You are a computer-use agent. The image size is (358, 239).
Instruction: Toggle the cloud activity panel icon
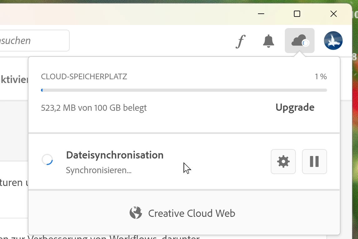tap(300, 41)
